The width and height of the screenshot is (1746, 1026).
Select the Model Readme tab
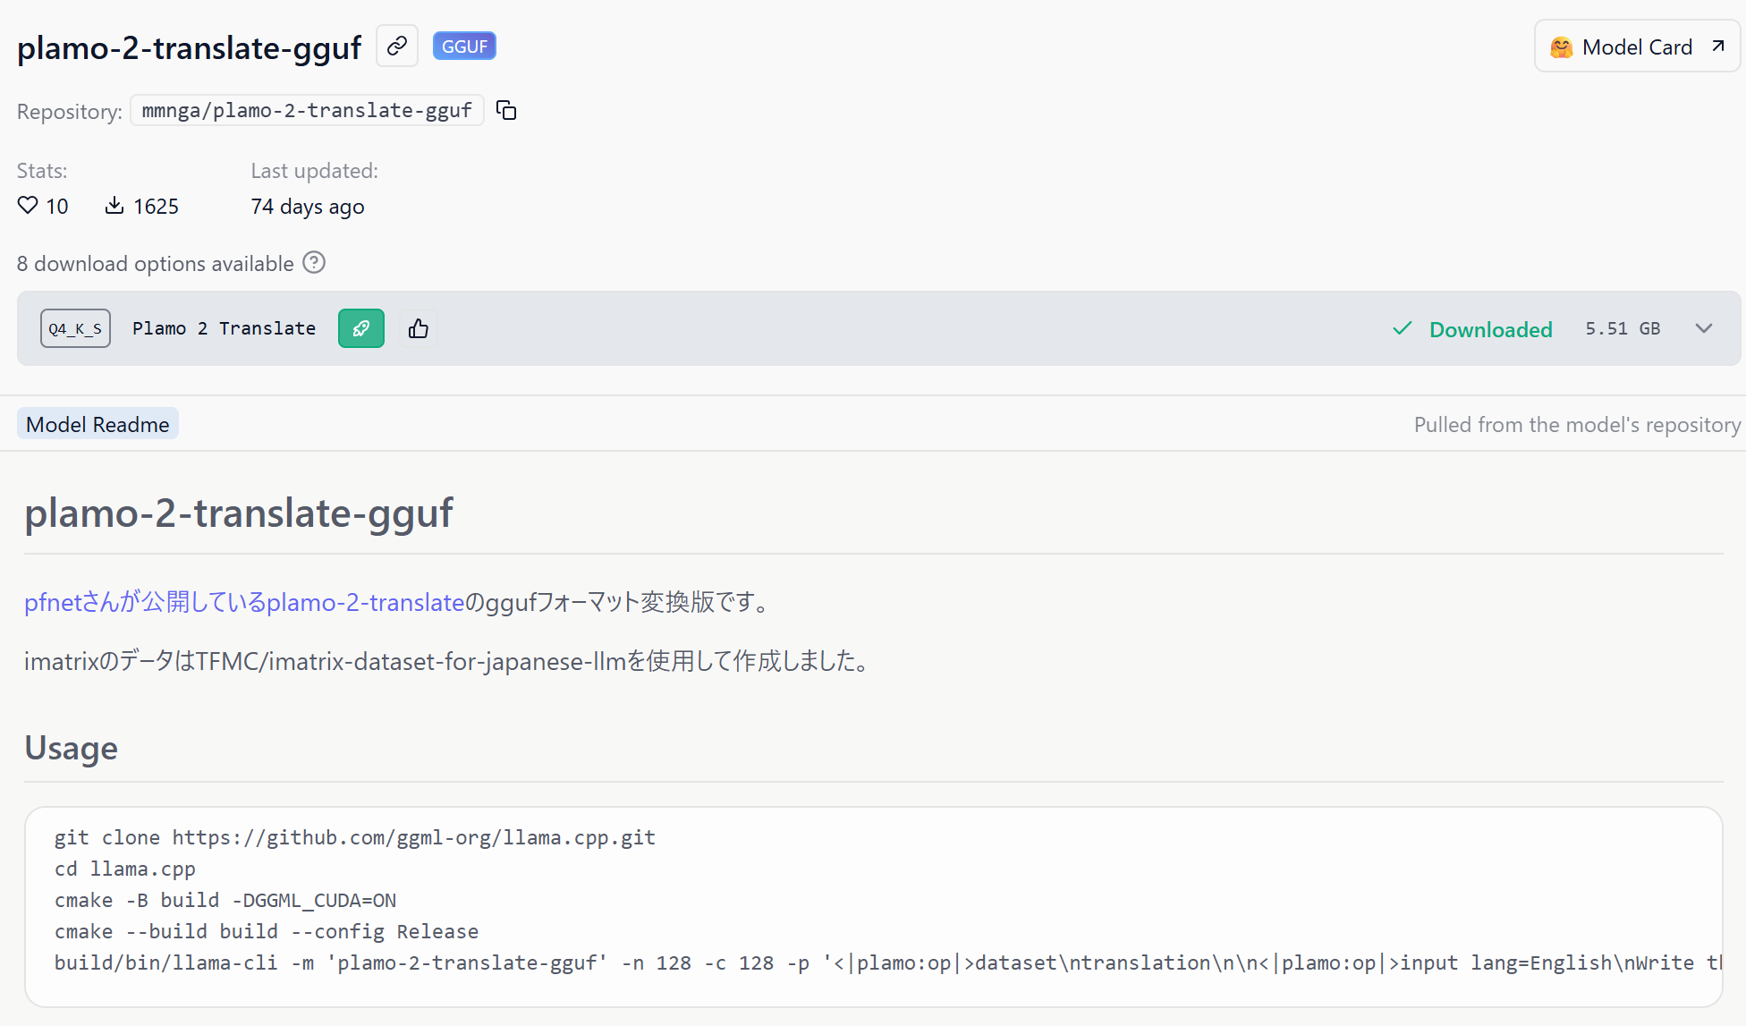click(x=97, y=424)
